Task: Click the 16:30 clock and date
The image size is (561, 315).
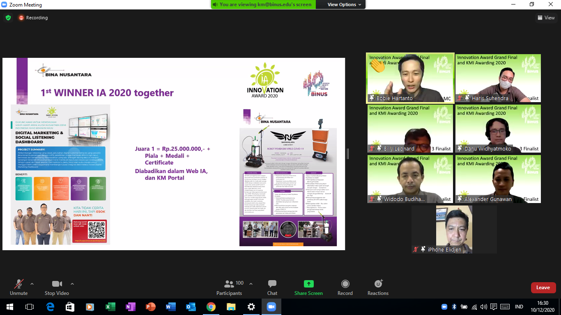Action: point(543,307)
